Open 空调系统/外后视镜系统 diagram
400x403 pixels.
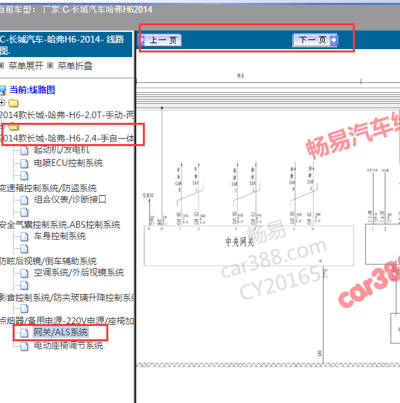pyautogui.click(x=78, y=272)
